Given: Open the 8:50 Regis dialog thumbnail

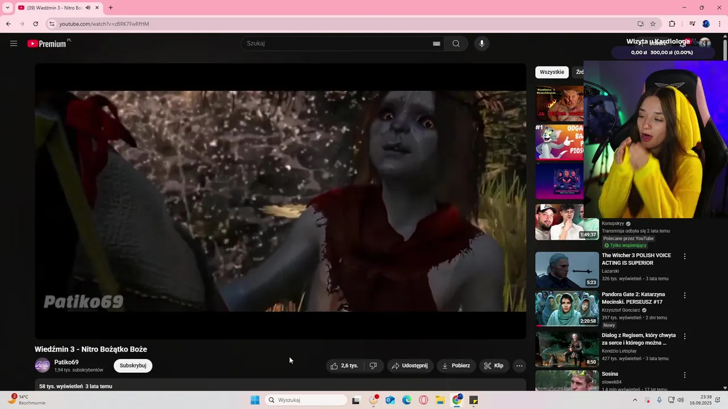Looking at the screenshot, I should point(567,349).
